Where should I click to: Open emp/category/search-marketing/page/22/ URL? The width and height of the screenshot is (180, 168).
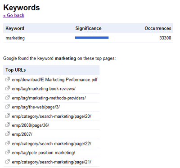51,144
